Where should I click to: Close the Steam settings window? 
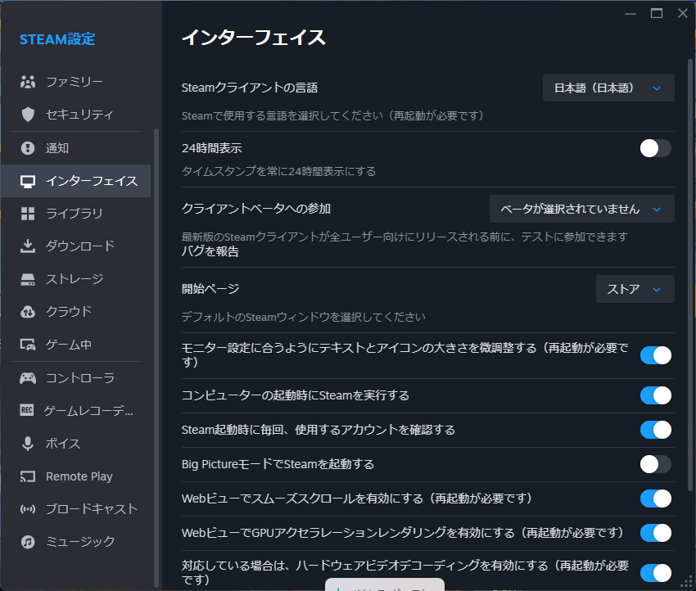pos(683,13)
